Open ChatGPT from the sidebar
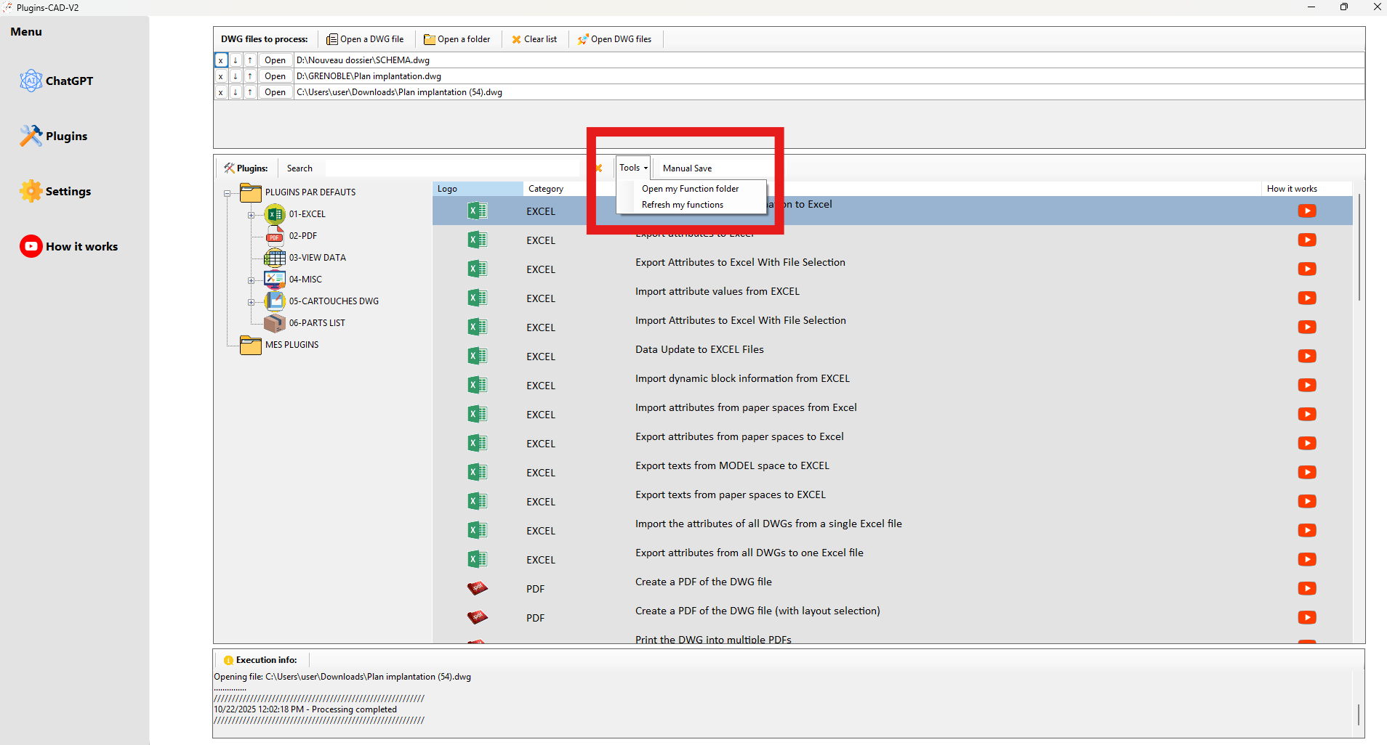 point(31,81)
